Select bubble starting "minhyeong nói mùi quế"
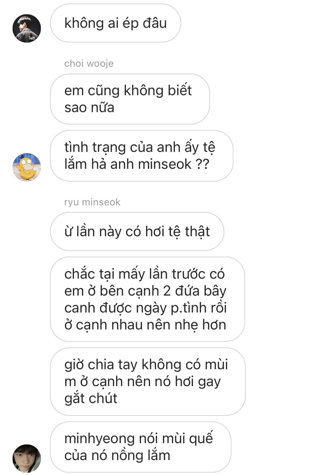This screenshot has width=334, height=475. click(140, 447)
